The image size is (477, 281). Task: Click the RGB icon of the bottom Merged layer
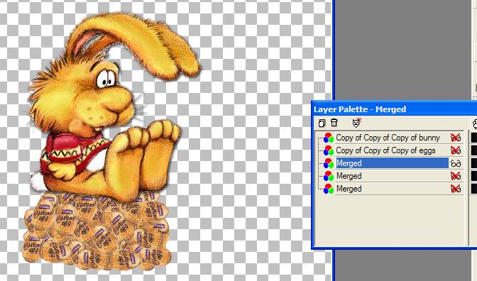tap(328, 189)
